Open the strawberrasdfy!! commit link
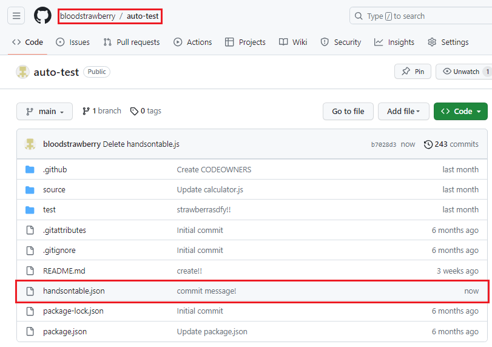The image size is (492, 347). (x=204, y=210)
